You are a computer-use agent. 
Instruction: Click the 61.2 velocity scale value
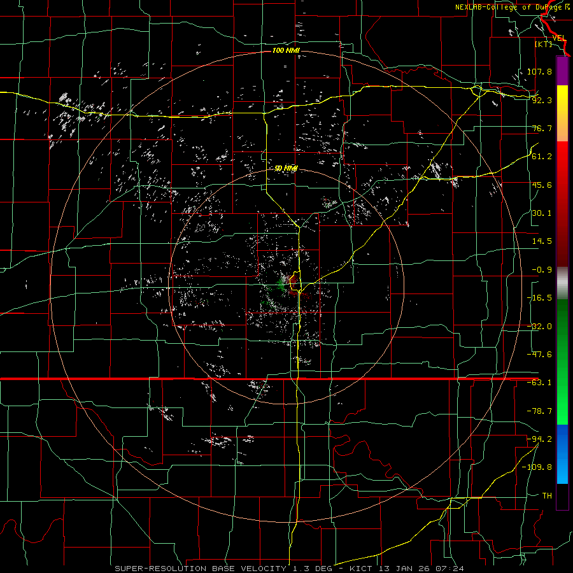tap(542, 157)
